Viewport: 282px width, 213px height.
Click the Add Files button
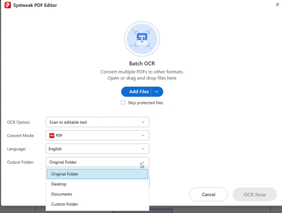point(136,91)
